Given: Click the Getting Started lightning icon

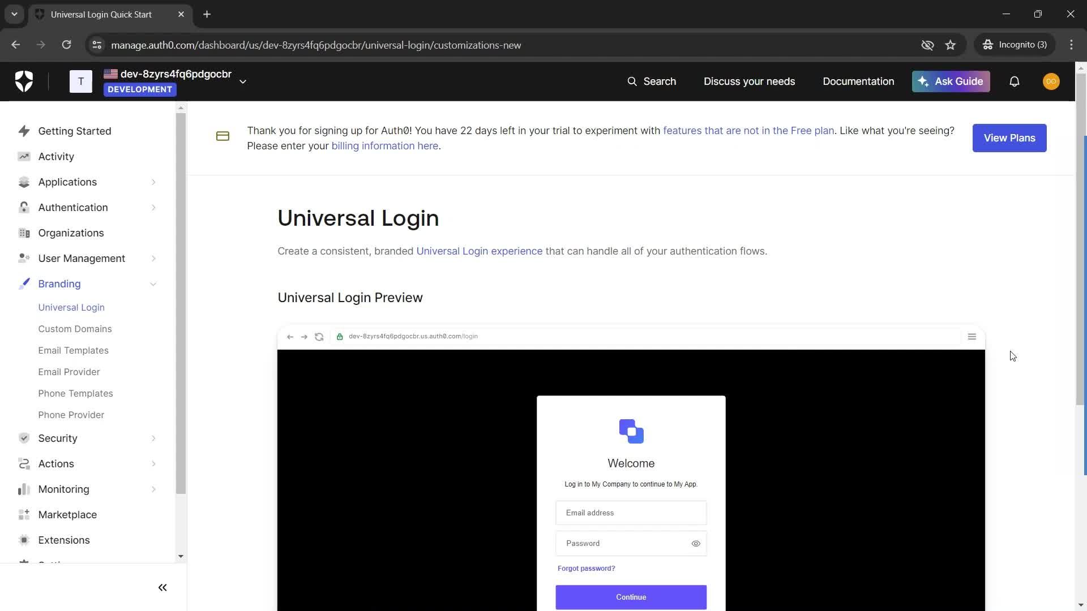Looking at the screenshot, I should 24,131.
